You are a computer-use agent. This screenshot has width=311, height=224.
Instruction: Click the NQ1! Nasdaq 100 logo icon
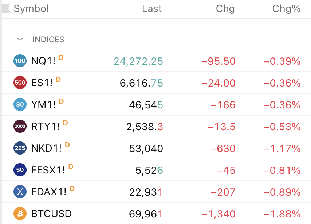coord(20,61)
